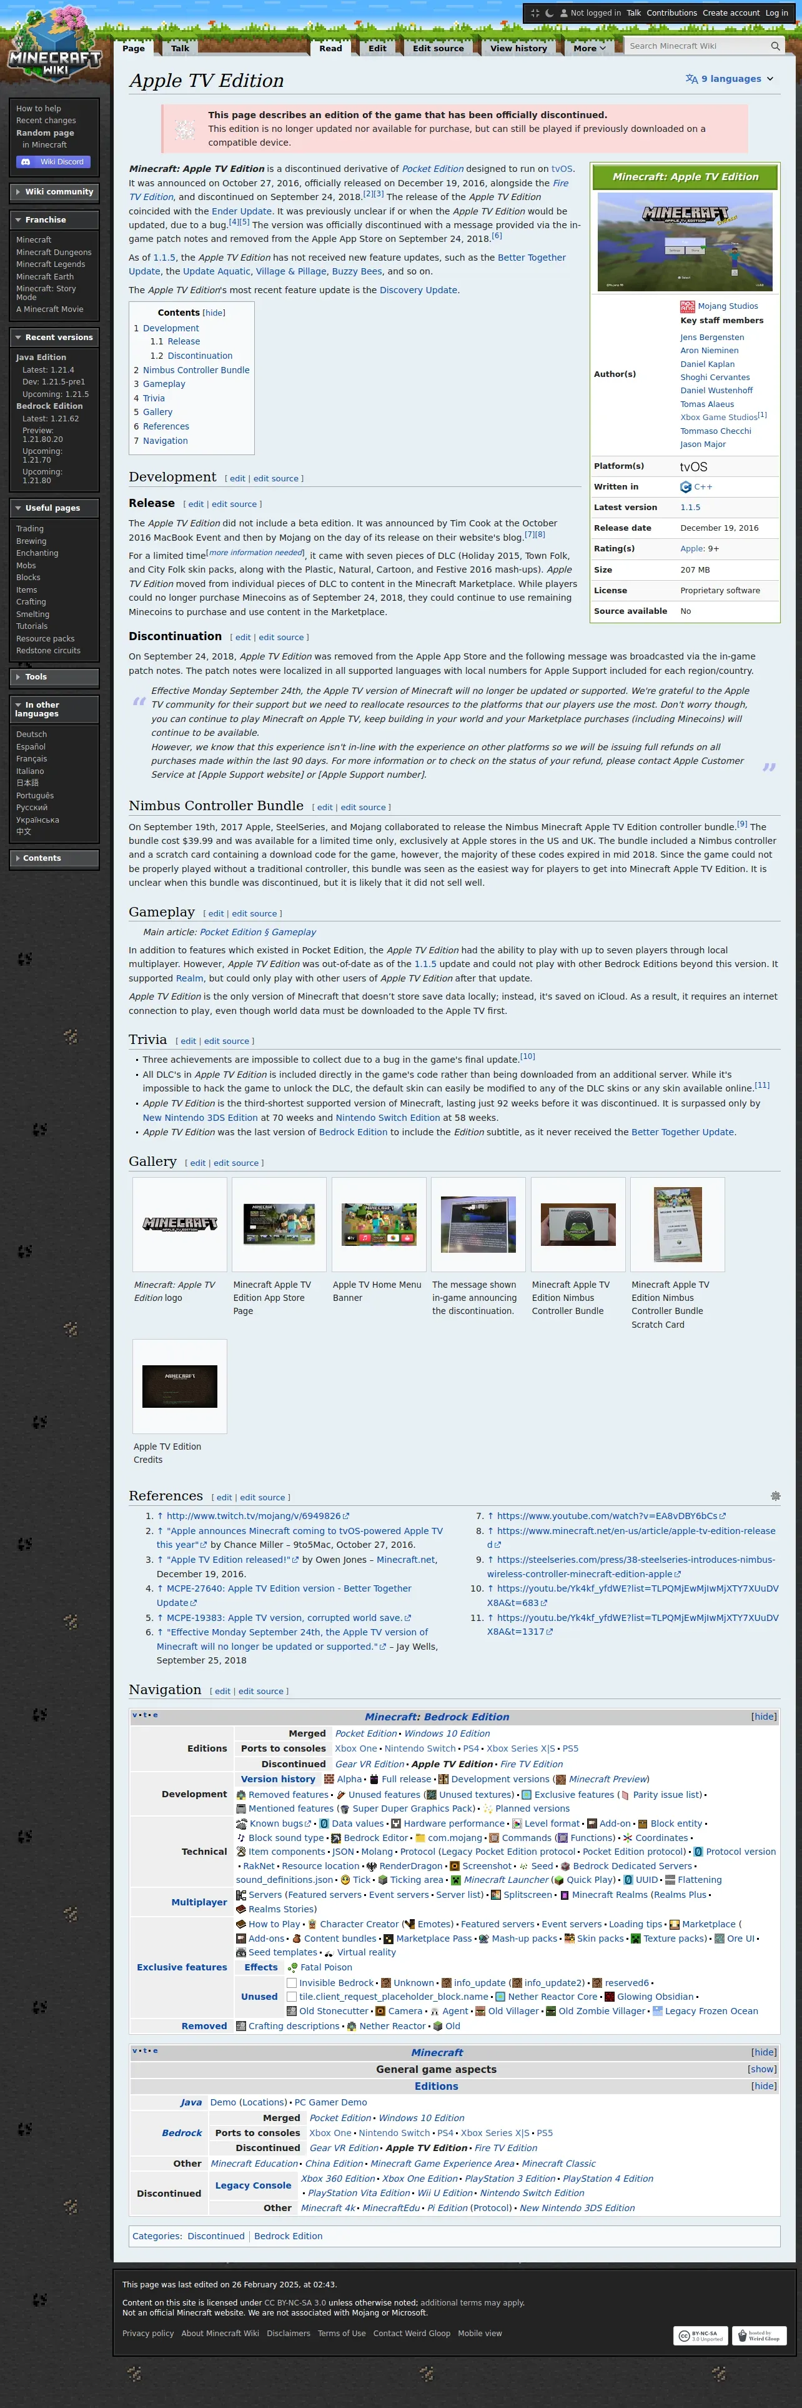The image size is (802, 2408).
Task: Go to the Random page sidebar link
Action: (x=45, y=133)
